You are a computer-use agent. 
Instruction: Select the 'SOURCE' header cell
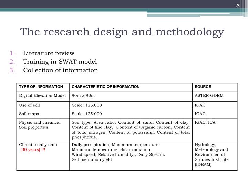215,87
